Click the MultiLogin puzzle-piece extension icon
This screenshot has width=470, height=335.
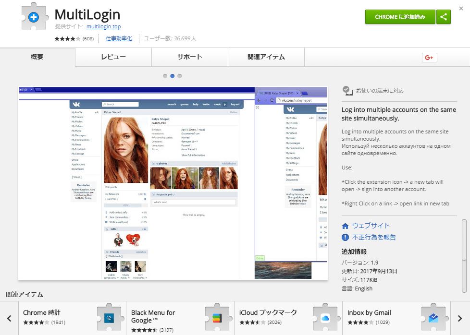[35, 16]
